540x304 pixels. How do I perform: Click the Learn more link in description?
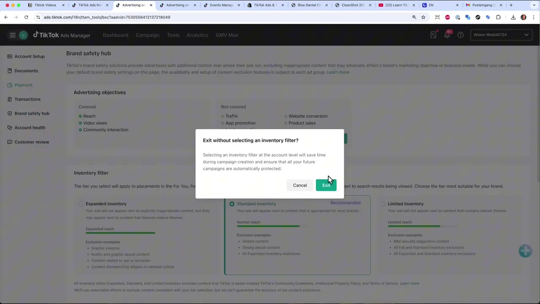(x=338, y=72)
